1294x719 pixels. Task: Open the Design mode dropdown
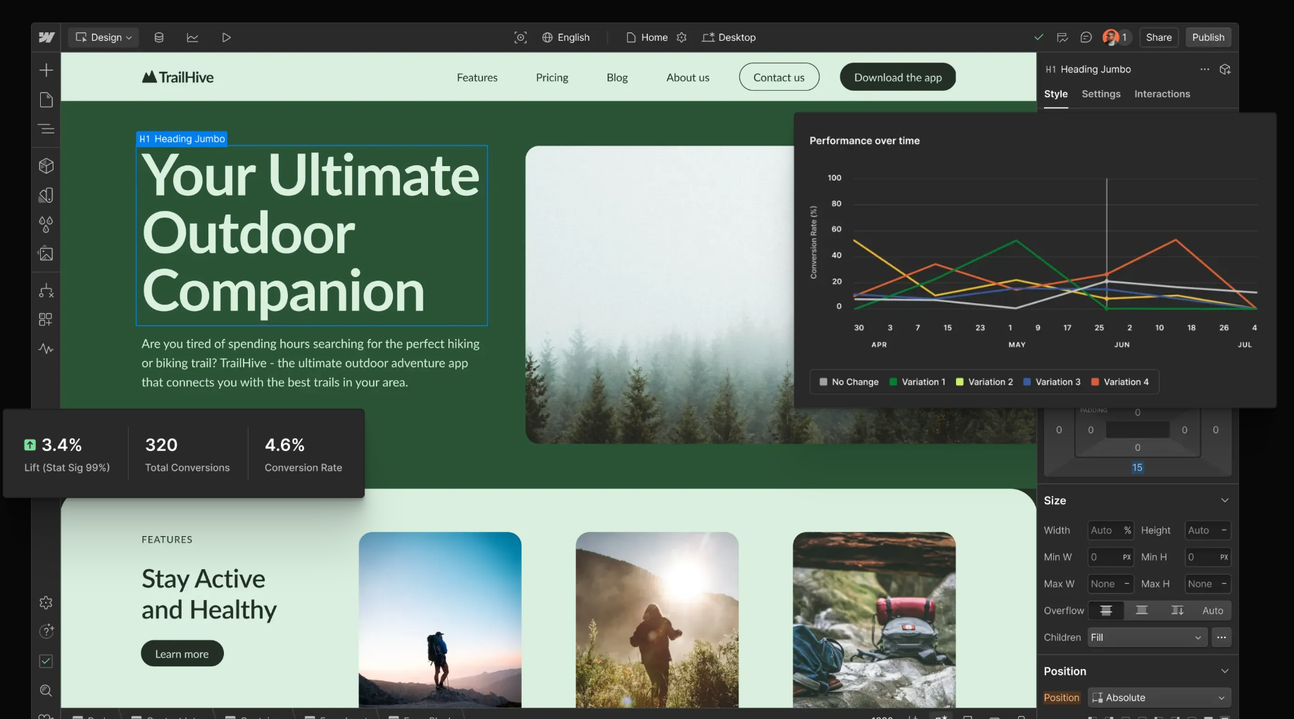tap(103, 37)
